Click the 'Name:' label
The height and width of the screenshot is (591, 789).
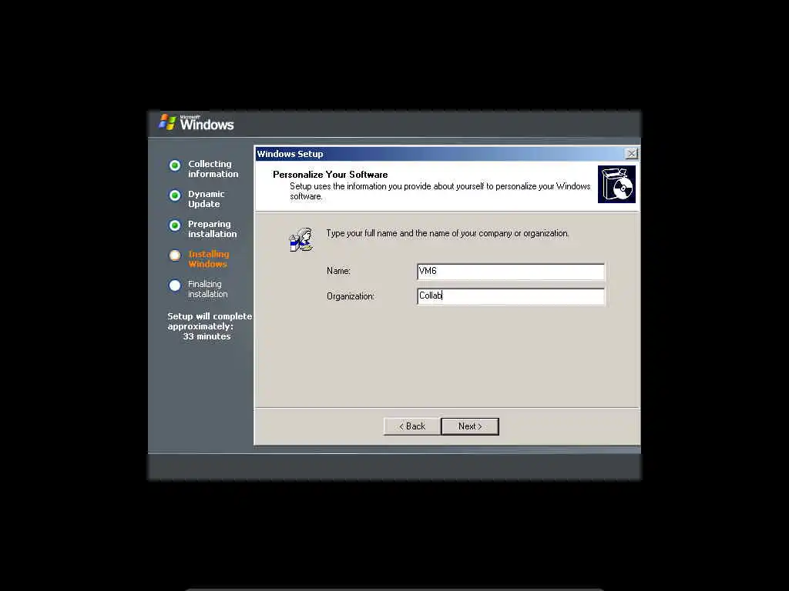tap(339, 271)
